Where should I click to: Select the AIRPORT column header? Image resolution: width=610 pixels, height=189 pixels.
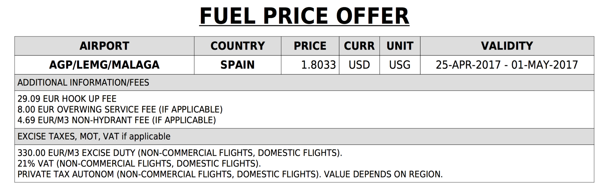[104, 46]
